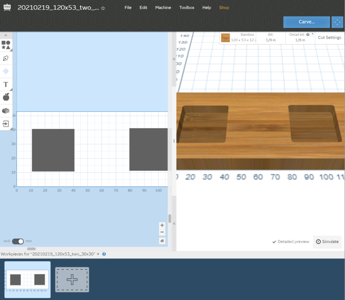Open the Shapes tool
Viewport: 345px width, 300px height.
point(6,45)
